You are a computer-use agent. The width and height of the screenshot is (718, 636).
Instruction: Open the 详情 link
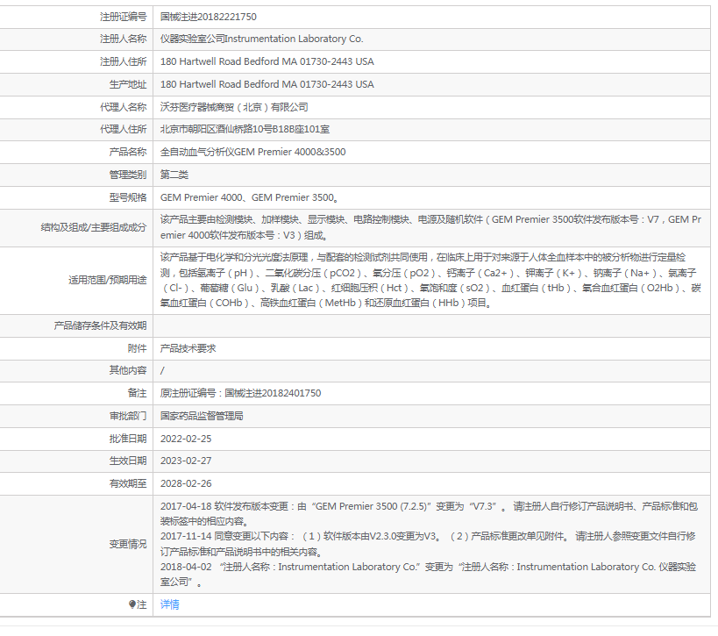[x=169, y=604]
